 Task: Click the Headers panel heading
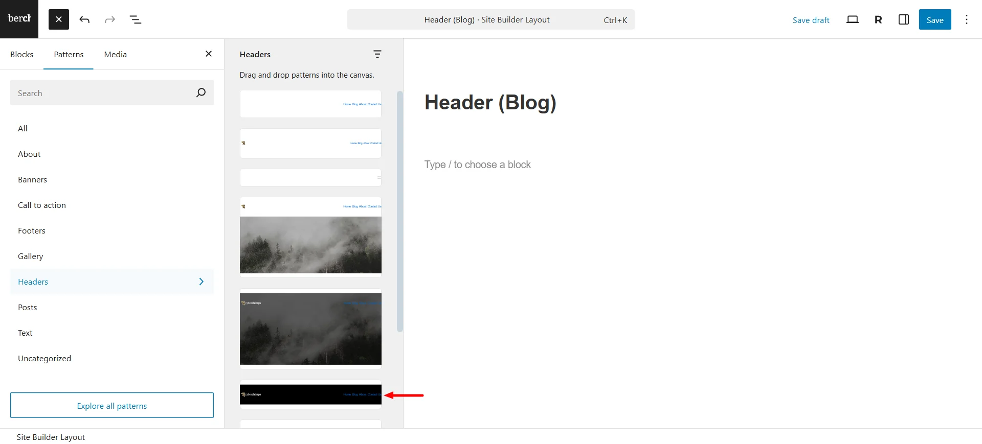[x=255, y=54]
